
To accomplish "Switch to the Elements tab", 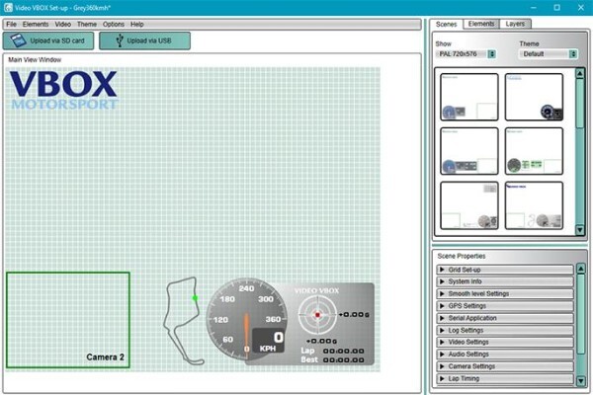I will point(481,24).
